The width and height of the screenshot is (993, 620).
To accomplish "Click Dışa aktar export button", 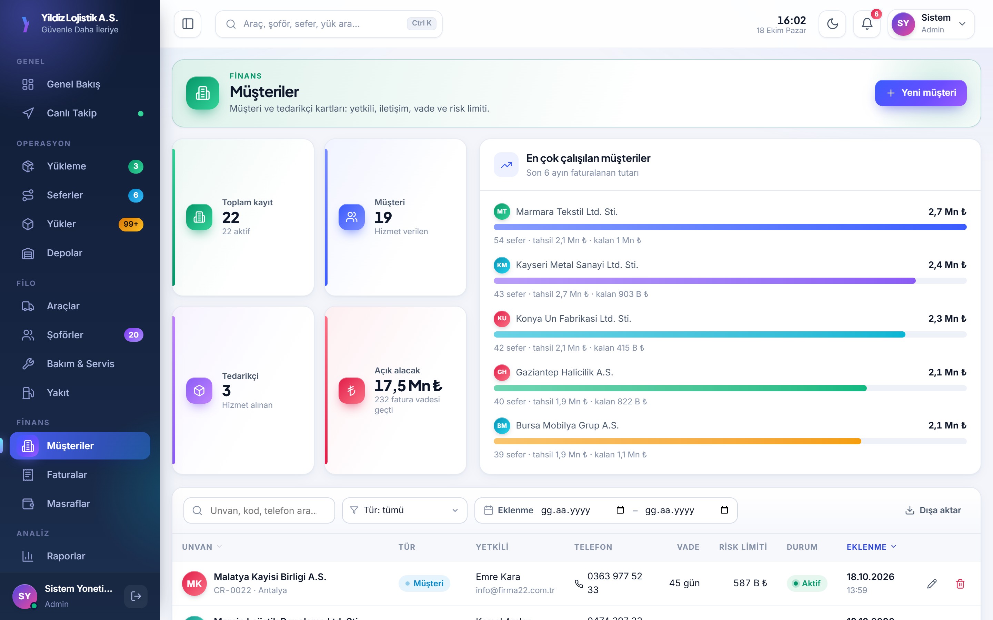I will 933,510.
